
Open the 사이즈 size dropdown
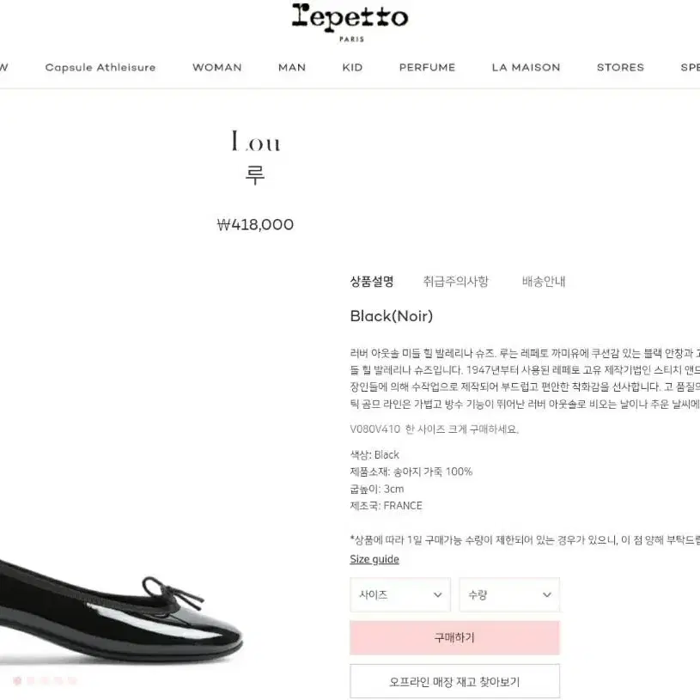tap(400, 594)
